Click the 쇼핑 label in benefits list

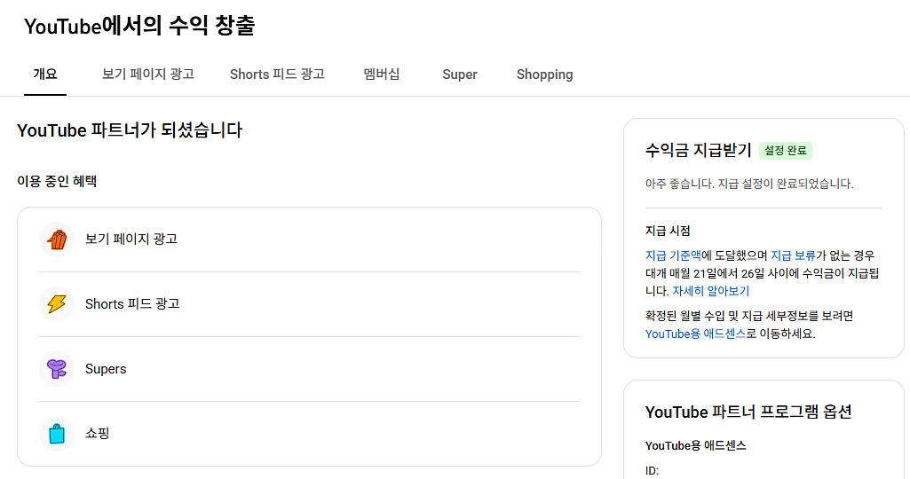pos(98,434)
